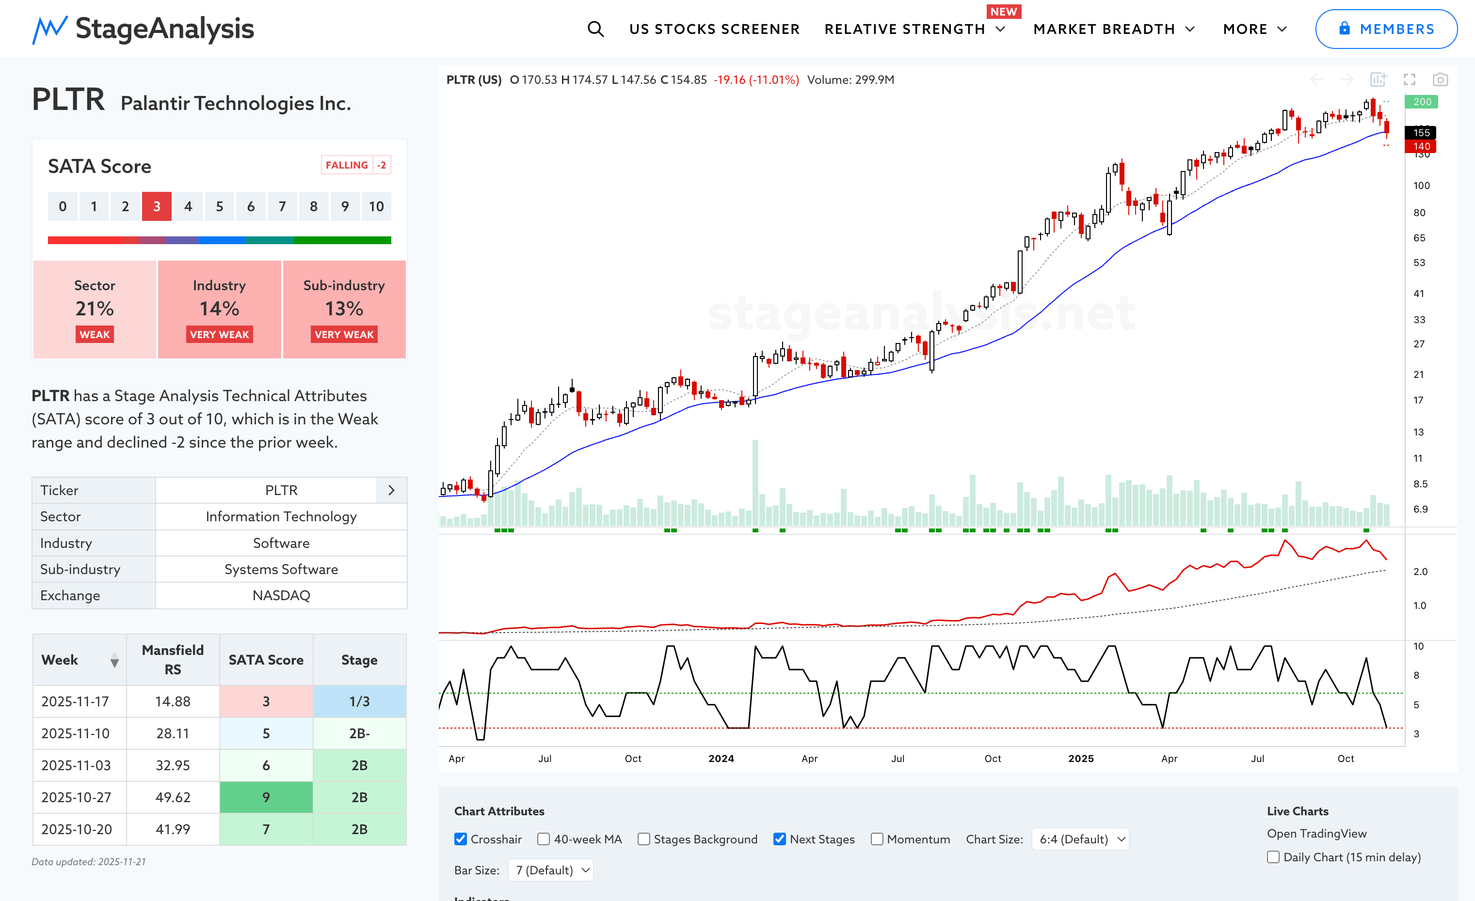The height and width of the screenshot is (901, 1475).
Task: Open the Chart Size dropdown
Action: point(1080,839)
